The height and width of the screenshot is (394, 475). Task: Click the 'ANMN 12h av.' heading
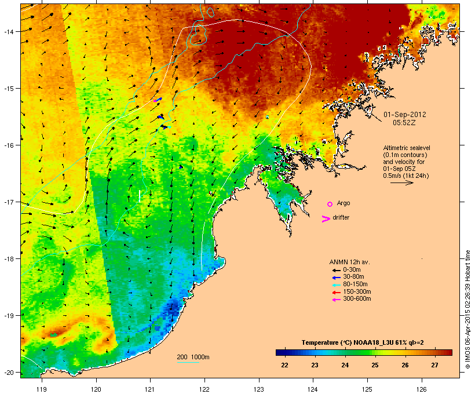point(349,262)
